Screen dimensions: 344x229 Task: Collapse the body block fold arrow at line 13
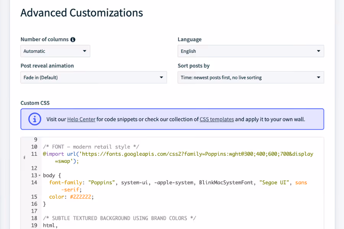[39, 175]
